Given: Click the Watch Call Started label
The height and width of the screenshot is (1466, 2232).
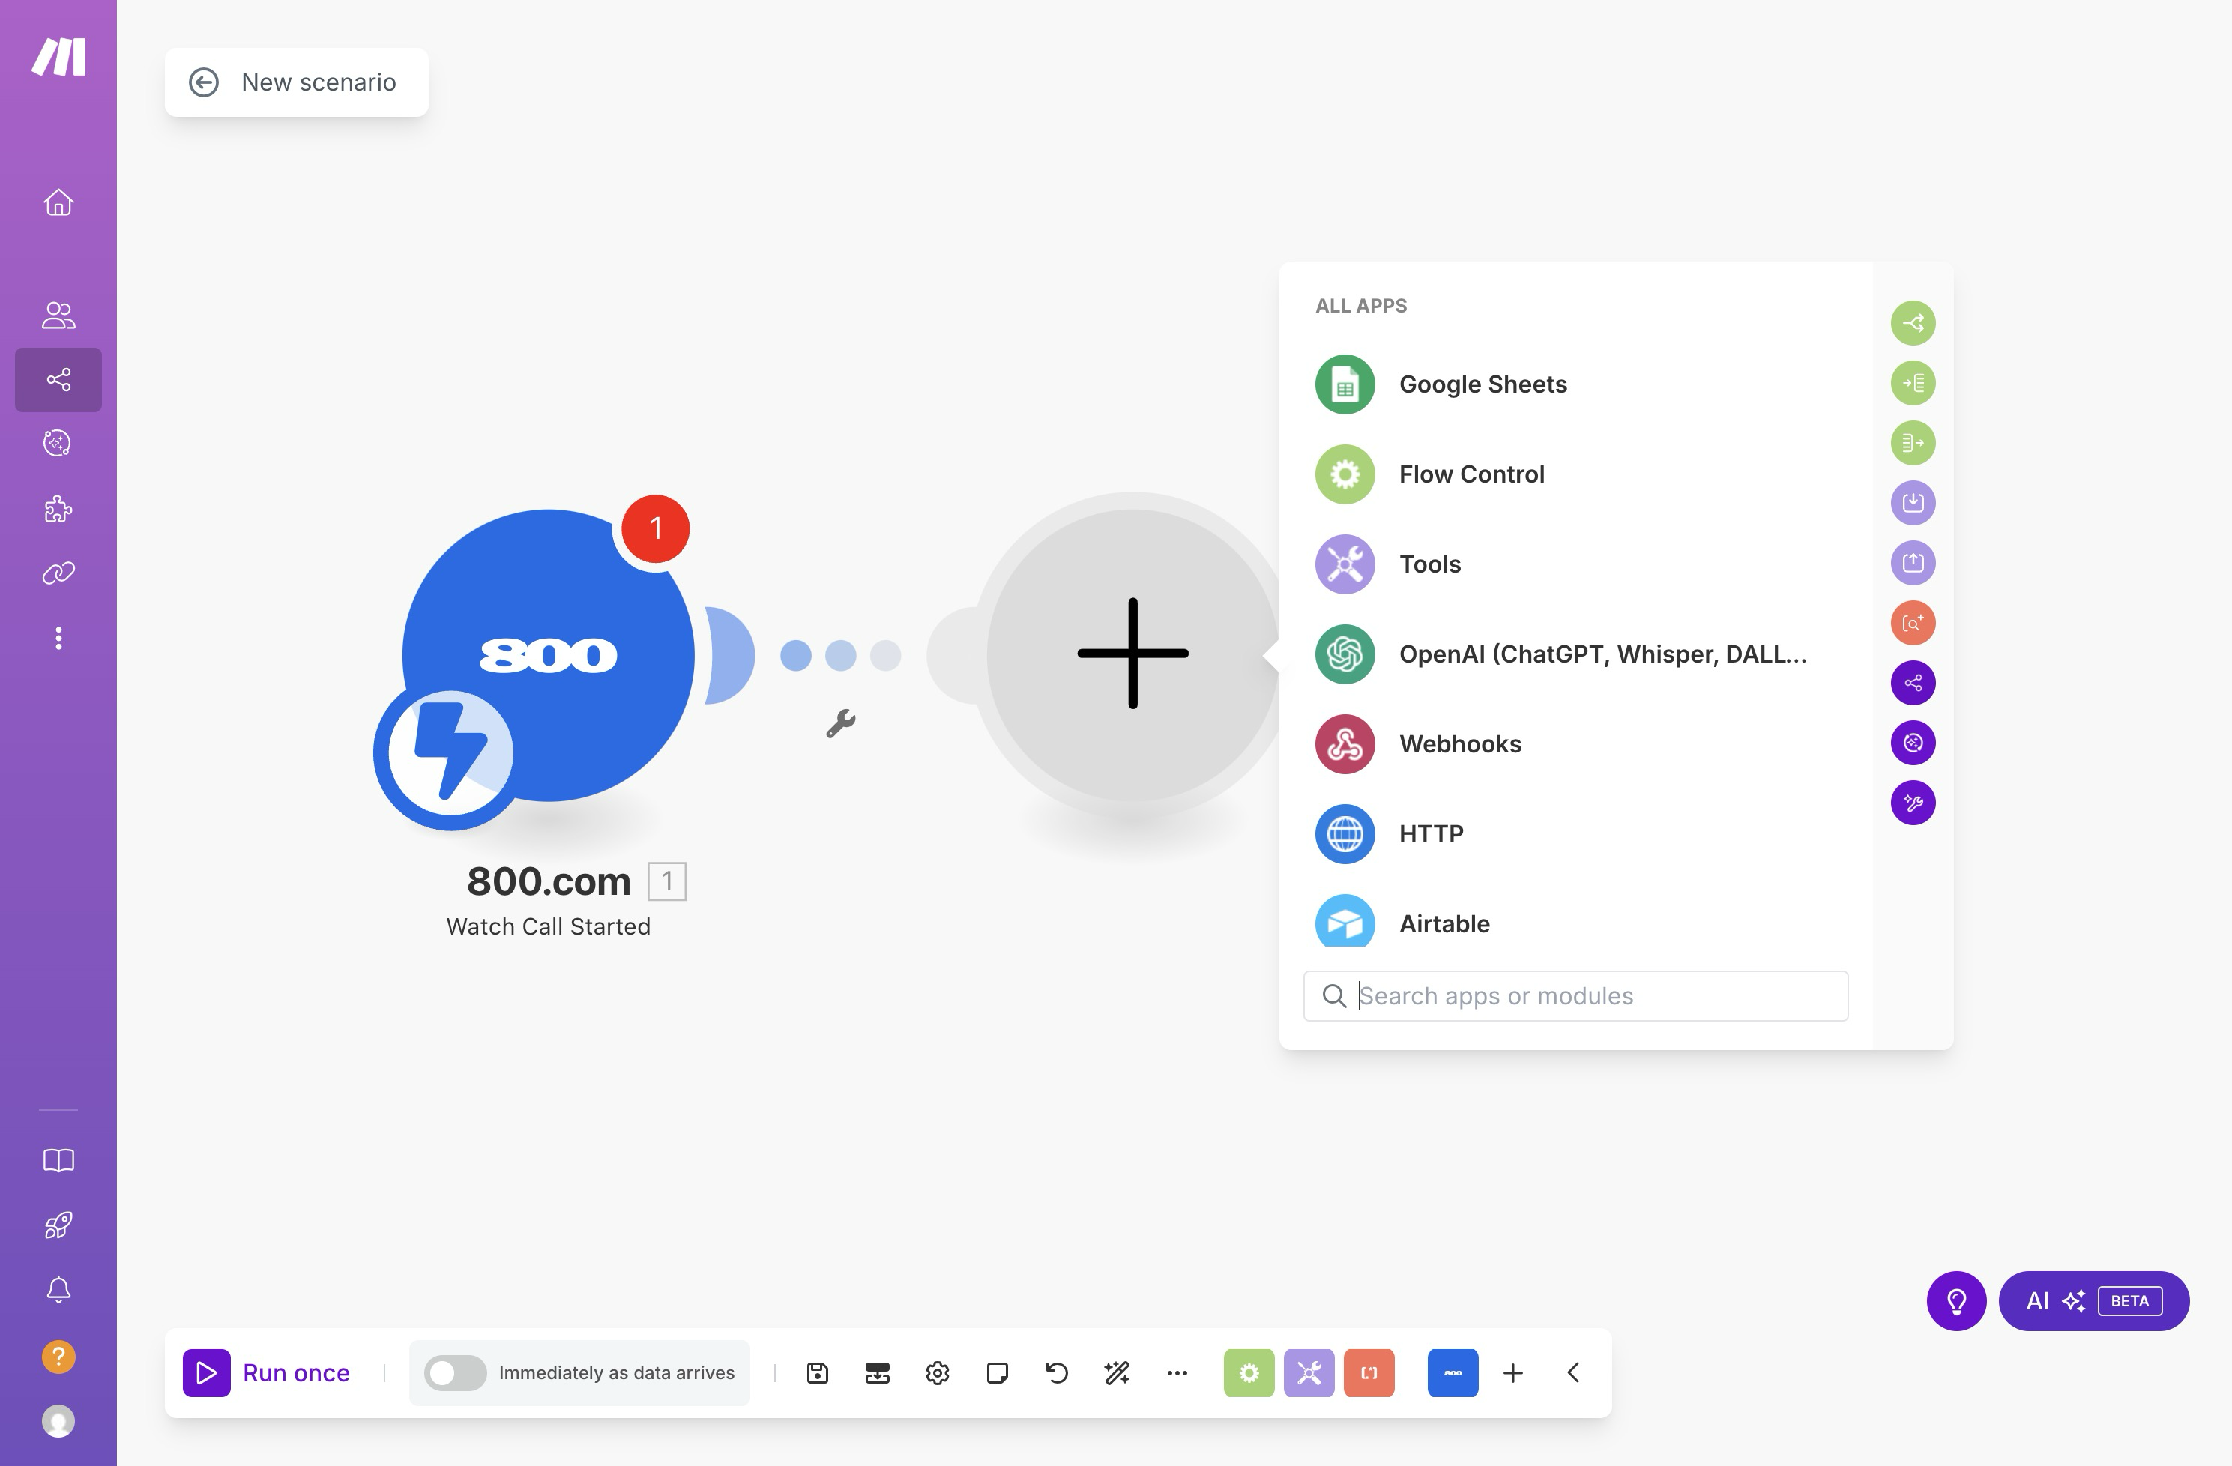Looking at the screenshot, I should pyautogui.click(x=549, y=926).
